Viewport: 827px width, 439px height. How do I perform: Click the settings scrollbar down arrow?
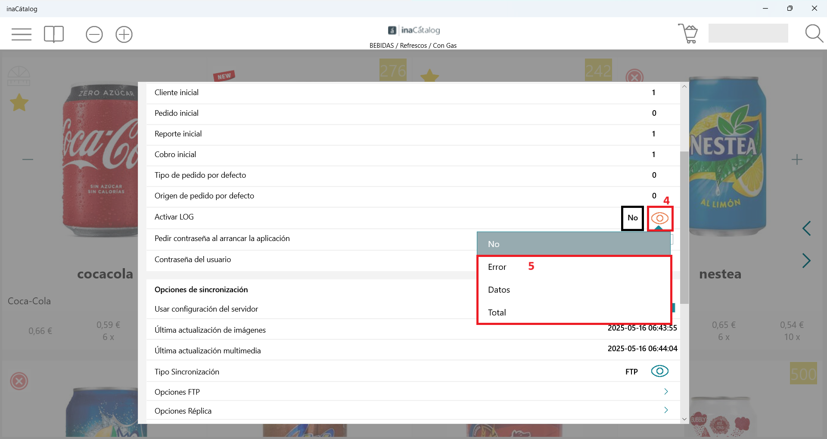pyautogui.click(x=684, y=419)
